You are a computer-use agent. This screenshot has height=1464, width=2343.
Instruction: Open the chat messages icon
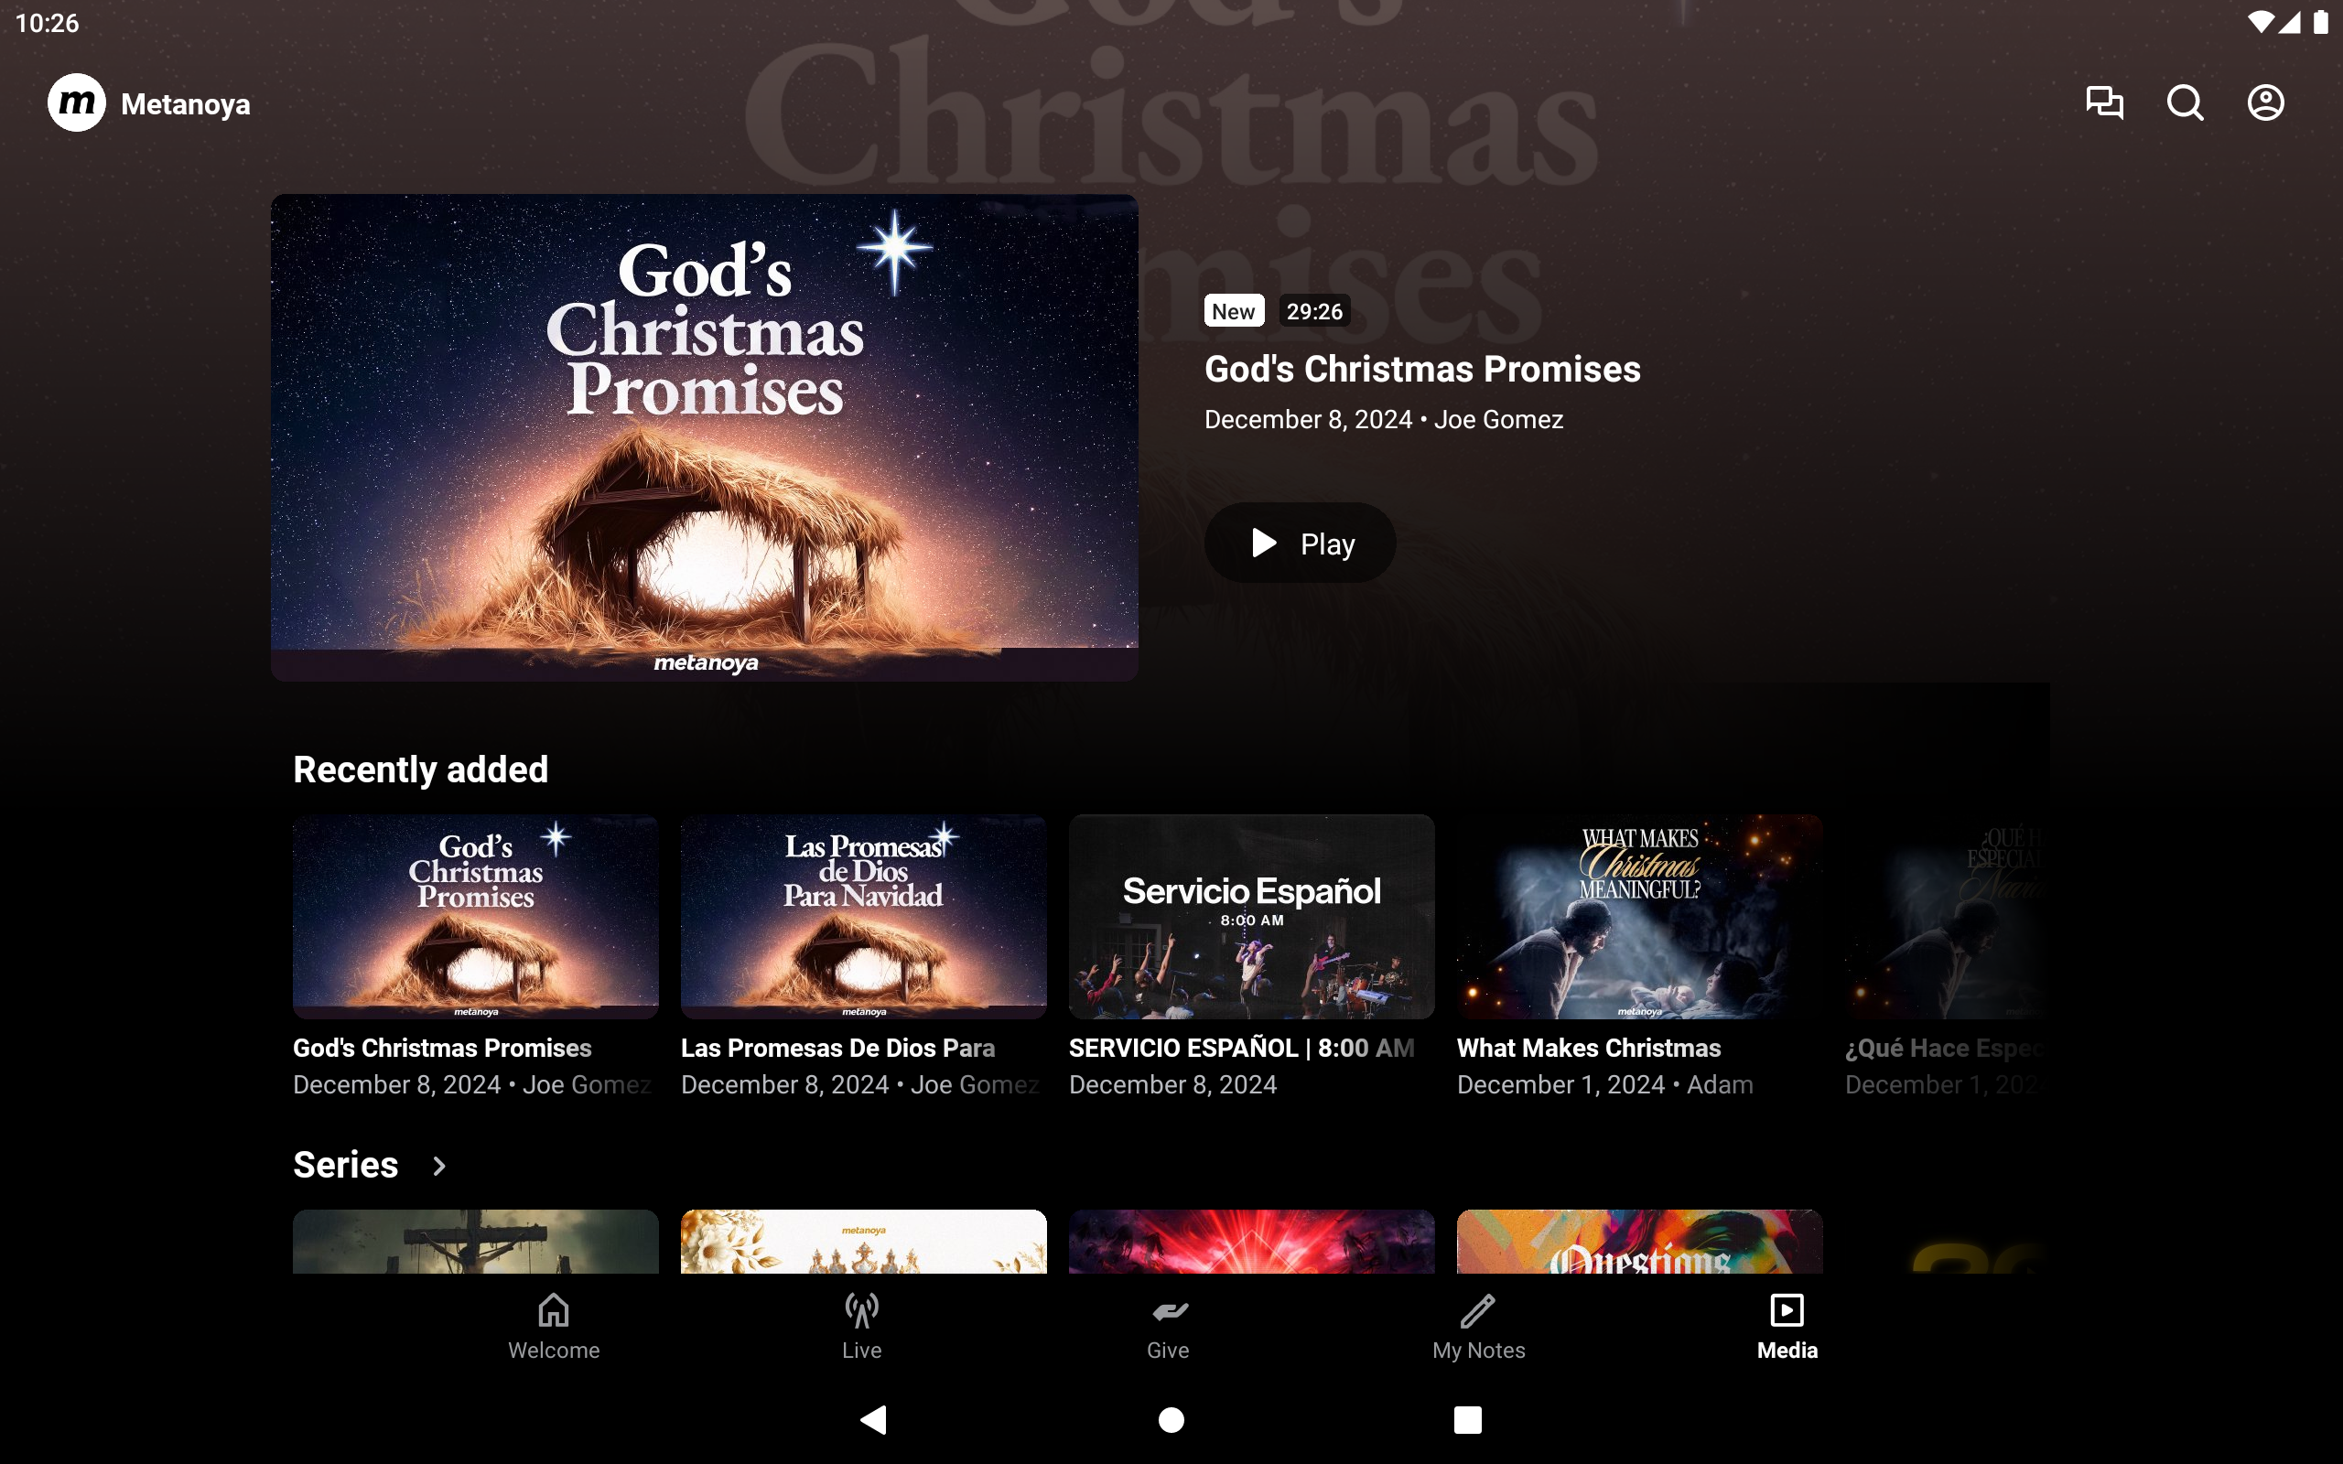pyautogui.click(x=2104, y=102)
